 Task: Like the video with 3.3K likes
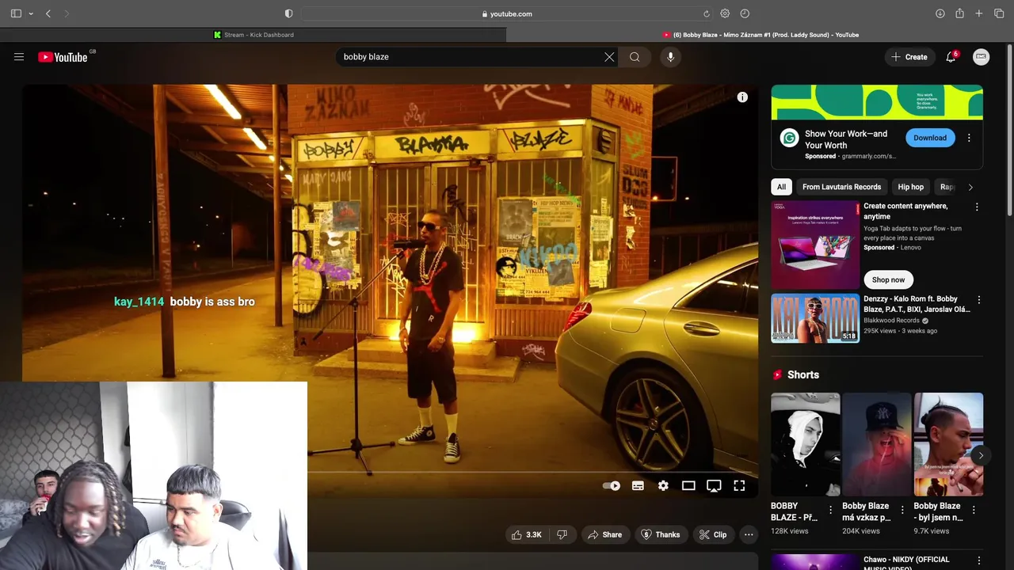527,535
